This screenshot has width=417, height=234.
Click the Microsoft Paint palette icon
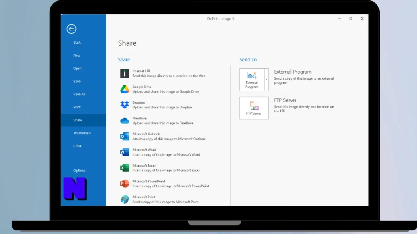click(x=125, y=199)
